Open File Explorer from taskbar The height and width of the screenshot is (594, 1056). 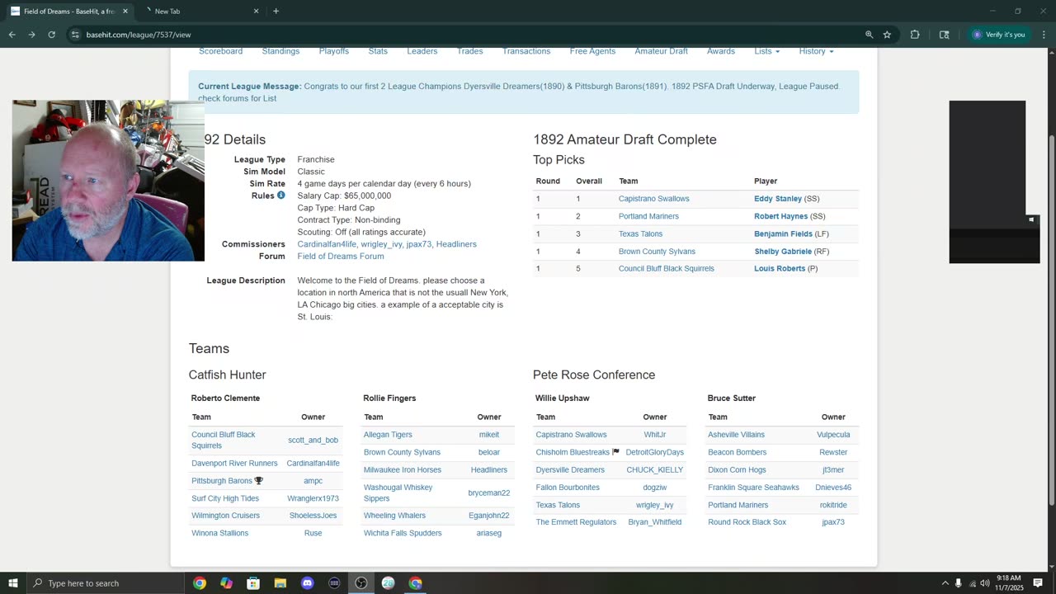tap(280, 583)
